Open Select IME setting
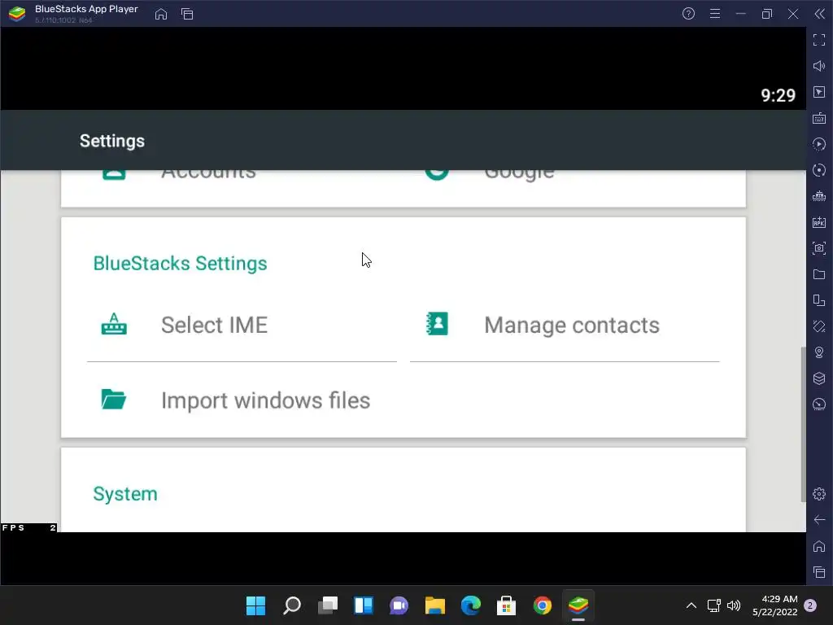833x625 pixels. point(242,325)
